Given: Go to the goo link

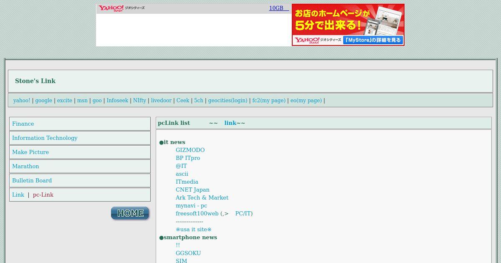Looking at the screenshot, I should point(97,101).
